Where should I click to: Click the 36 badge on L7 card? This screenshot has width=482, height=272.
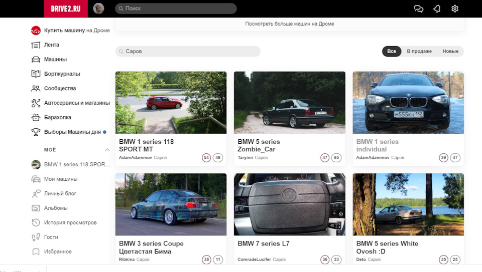(325, 259)
